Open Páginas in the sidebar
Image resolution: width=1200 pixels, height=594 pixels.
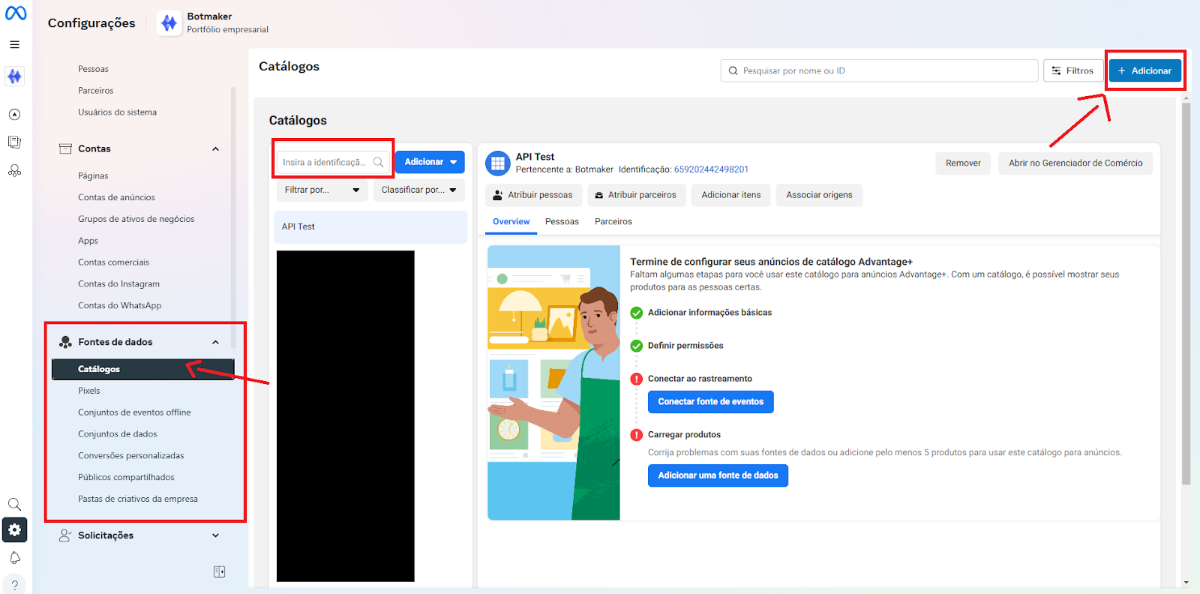(93, 175)
